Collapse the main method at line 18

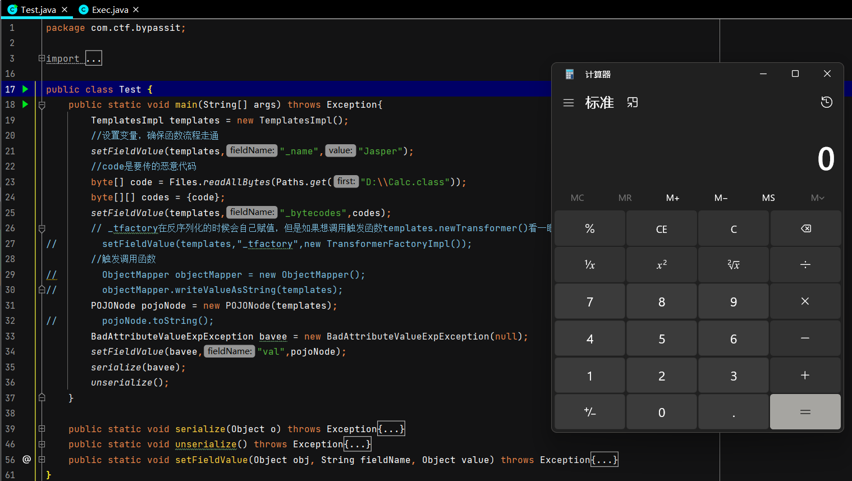[42, 105]
